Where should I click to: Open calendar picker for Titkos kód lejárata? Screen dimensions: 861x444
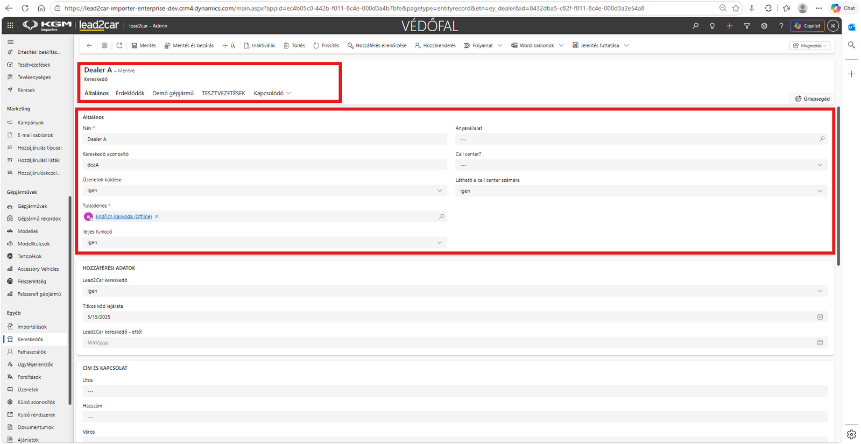(820, 317)
